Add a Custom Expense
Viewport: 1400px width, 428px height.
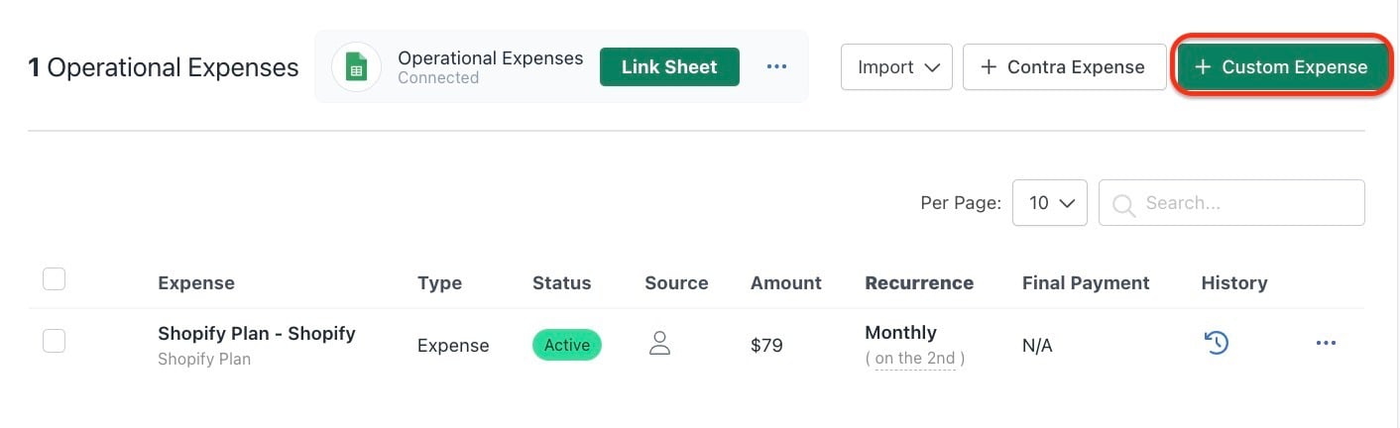1281,67
